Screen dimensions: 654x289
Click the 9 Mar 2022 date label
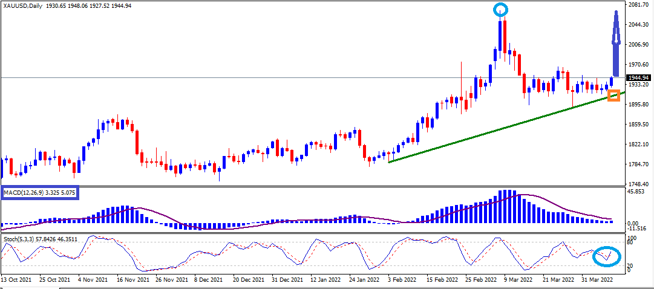tap(517, 281)
